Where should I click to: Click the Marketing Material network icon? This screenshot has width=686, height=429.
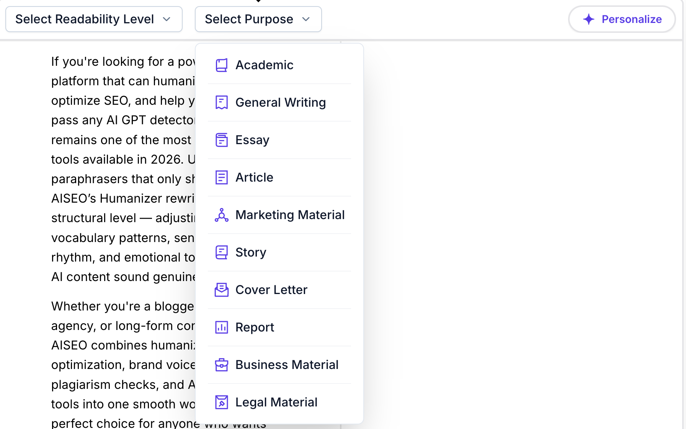(222, 215)
